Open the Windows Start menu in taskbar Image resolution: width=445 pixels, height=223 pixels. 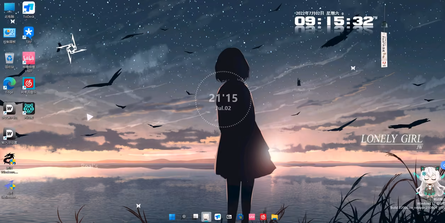172,217
